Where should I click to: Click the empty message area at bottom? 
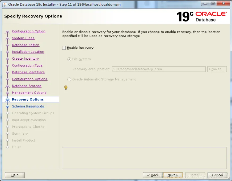(x=144, y=158)
